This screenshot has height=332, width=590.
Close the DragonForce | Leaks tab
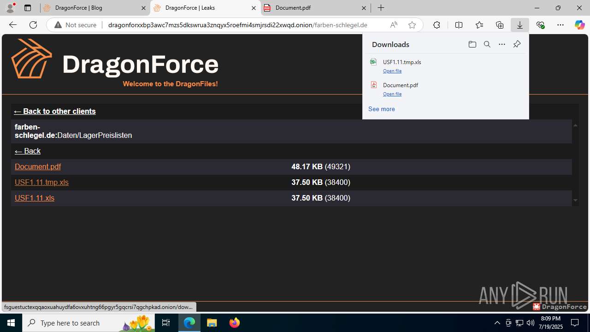pos(254,8)
